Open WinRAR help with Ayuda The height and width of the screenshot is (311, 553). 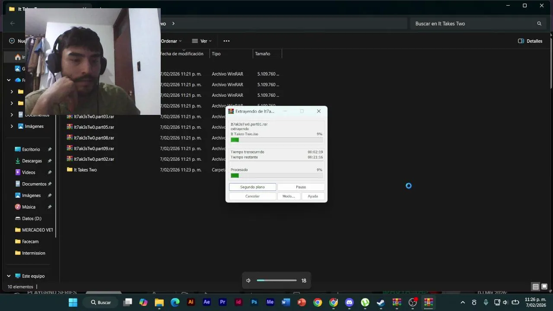point(313,196)
